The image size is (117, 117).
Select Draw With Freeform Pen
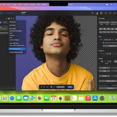point(17,45)
